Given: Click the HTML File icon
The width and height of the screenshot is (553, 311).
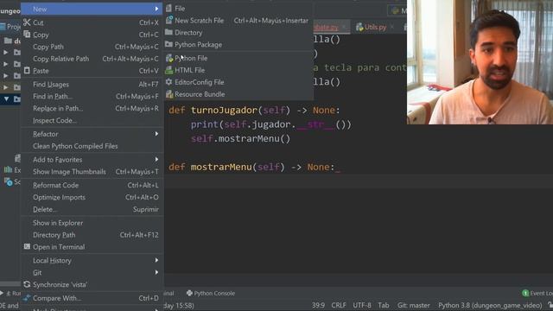Looking at the screenshot, I should pyautogui.click(x=169, y=70).
